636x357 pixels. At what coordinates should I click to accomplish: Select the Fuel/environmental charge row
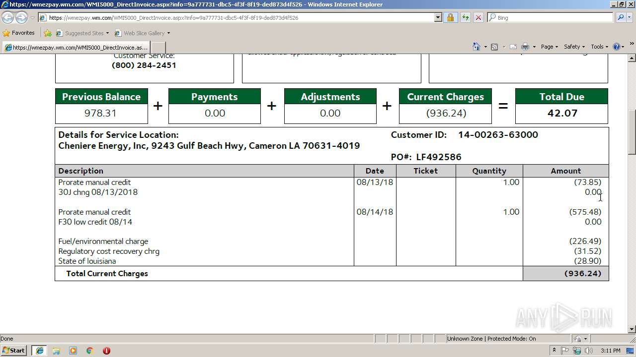[x=331, y=241]
